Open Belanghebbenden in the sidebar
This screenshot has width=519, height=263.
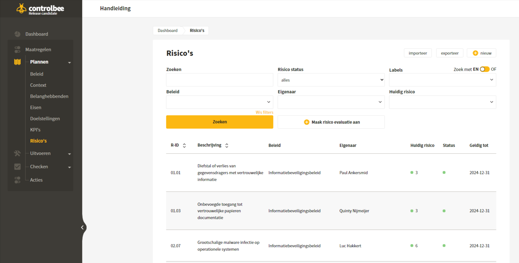[49, 96]
